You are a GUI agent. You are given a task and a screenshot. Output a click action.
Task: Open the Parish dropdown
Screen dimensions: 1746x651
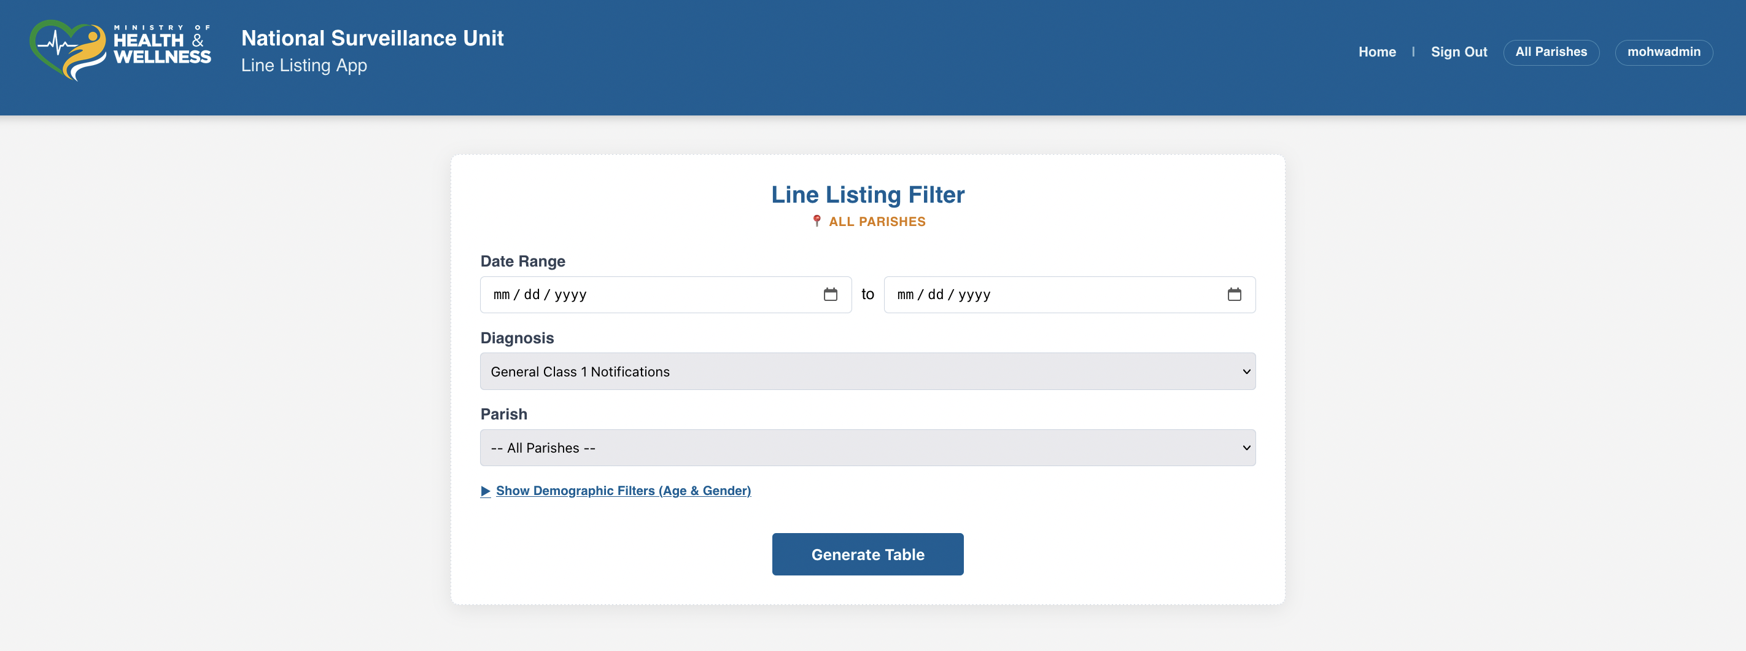tap(867, 448)
